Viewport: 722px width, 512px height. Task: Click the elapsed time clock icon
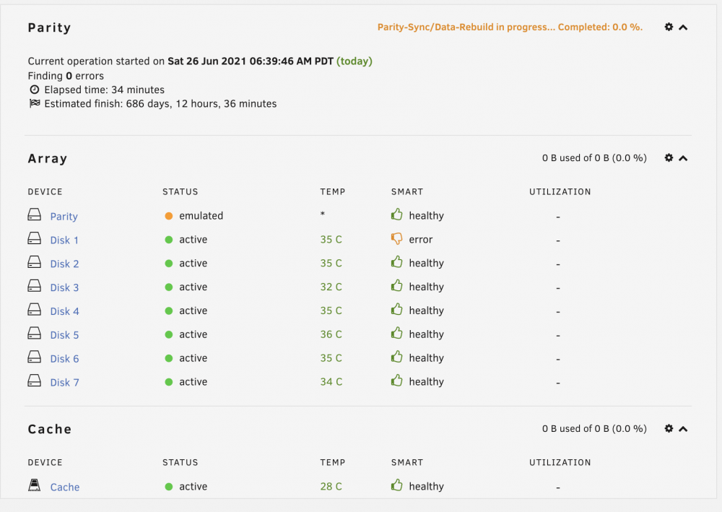pos(35,90)
